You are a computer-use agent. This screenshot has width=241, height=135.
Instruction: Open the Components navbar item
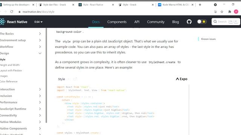coord(117,22)
